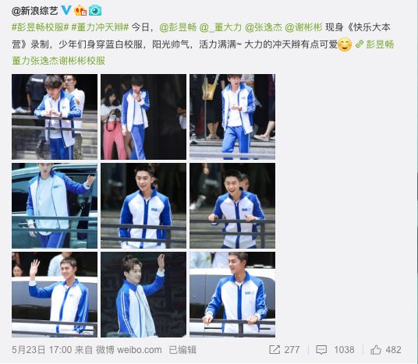Screen dimensions: 418x364
Task: Open comments via speech bubble icon
Action: click(x=321, y=350)
